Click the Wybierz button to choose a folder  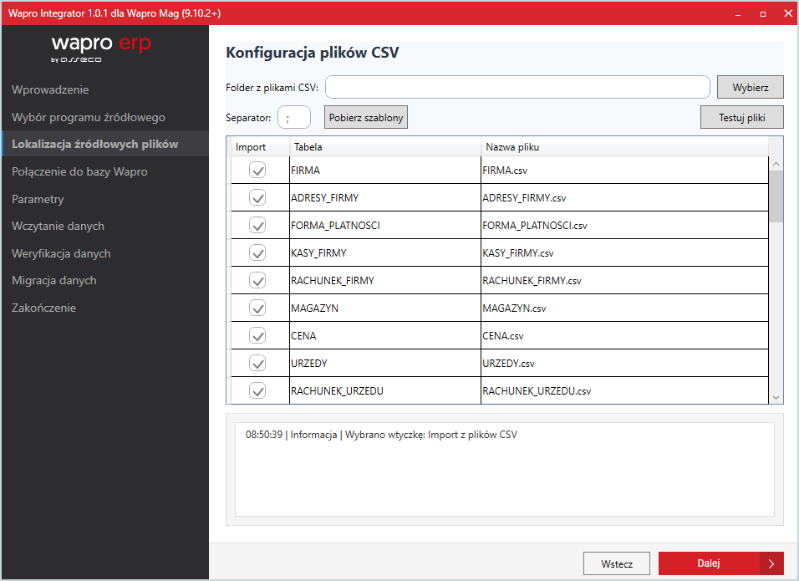click(x=750, y=86)
